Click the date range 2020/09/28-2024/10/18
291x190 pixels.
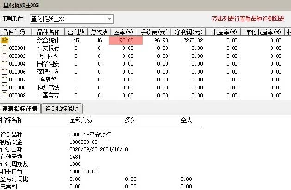point(99,149)
